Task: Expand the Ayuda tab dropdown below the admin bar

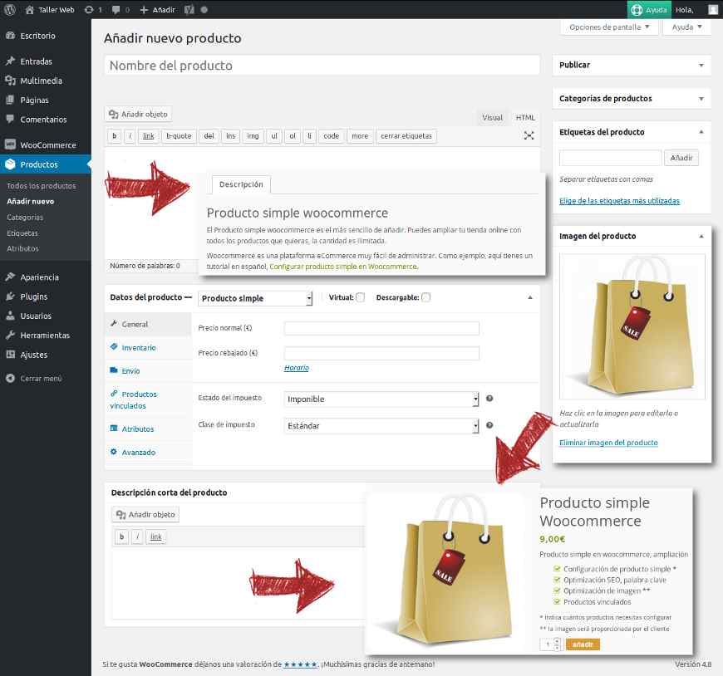Action: [x=686, y=27]
